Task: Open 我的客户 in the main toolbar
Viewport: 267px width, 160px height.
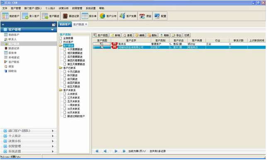Action: pos(10,16)
